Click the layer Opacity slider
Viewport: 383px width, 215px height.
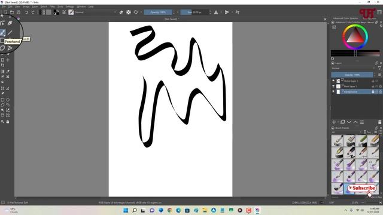(x=352, y=75)
